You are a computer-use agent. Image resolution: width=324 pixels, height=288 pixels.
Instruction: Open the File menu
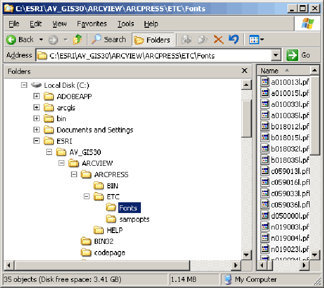tap(14, 24)
